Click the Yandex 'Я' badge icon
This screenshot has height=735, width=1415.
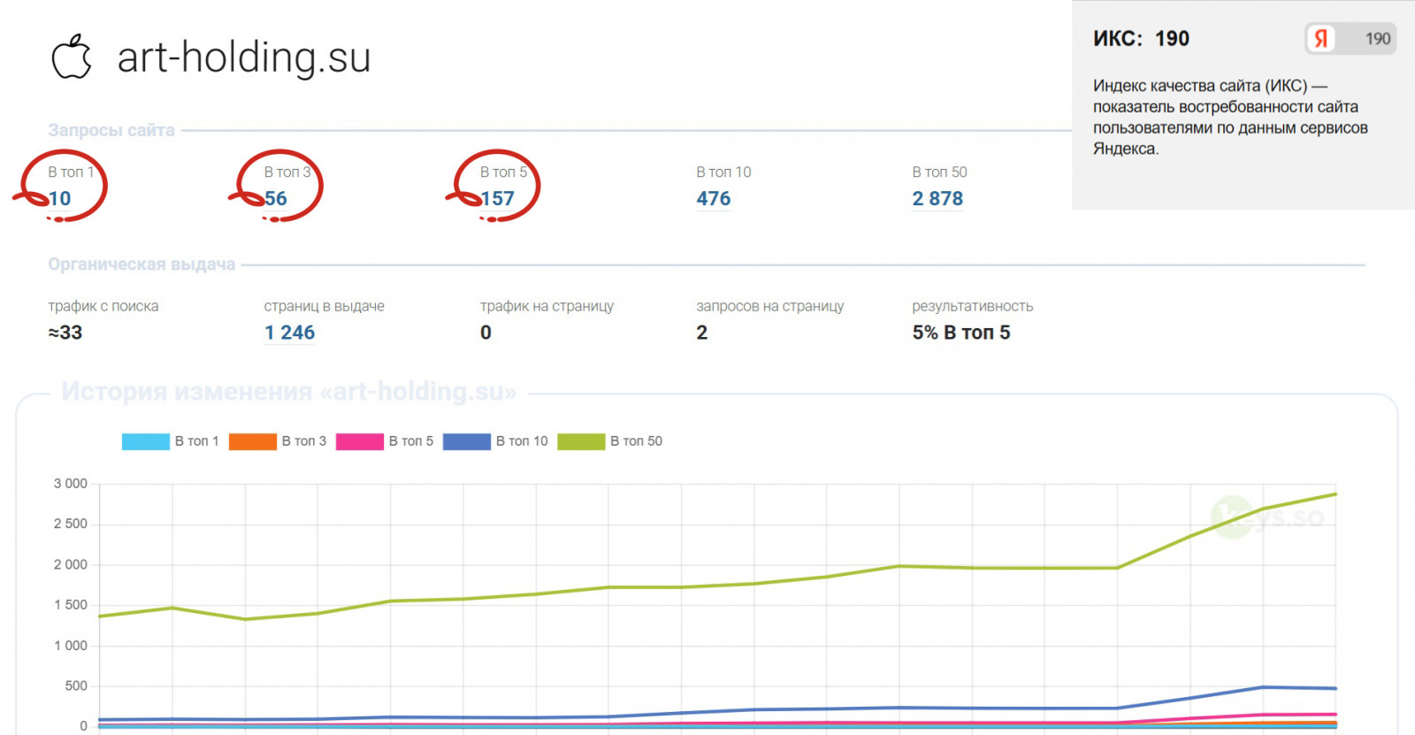[x=1321, y=39]
